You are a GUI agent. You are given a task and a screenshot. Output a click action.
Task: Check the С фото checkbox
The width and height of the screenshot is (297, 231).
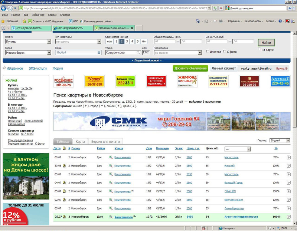[x=224, y=52]
